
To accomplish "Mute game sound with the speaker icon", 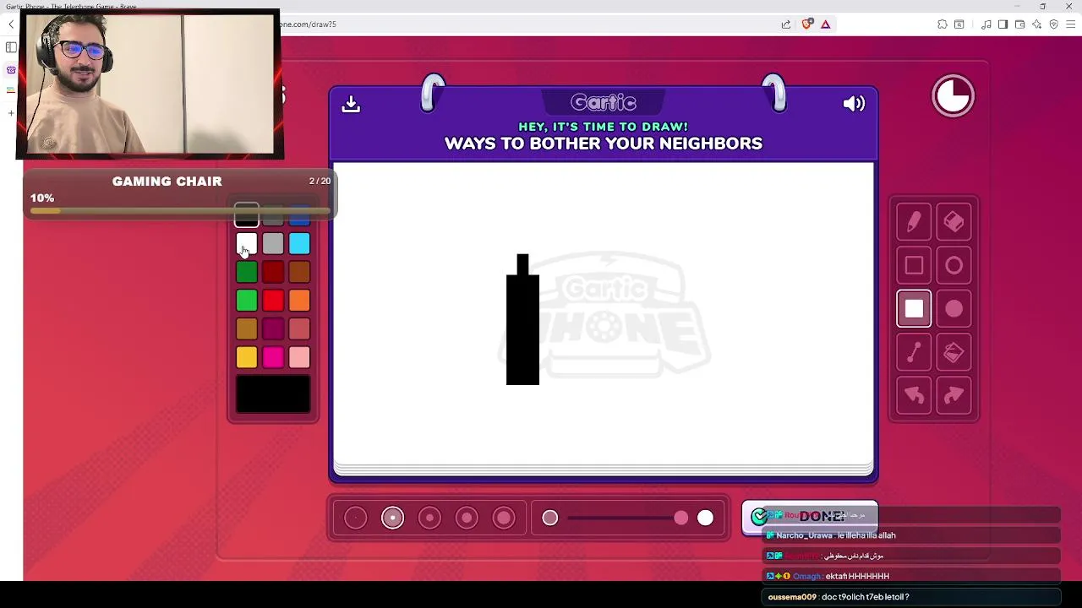I will (x=854, y=104).
